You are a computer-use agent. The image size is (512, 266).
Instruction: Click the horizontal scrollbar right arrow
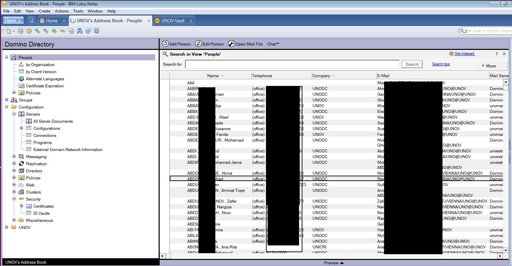pos(500,256)
